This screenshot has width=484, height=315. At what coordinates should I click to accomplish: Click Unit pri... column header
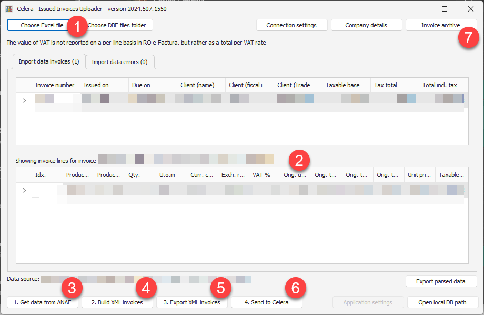tap(420, 175)
